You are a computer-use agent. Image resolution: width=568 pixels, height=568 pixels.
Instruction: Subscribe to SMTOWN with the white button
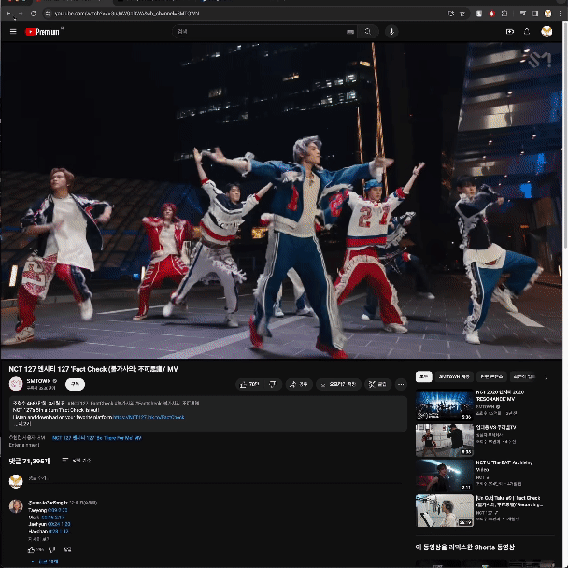point(75,384)
